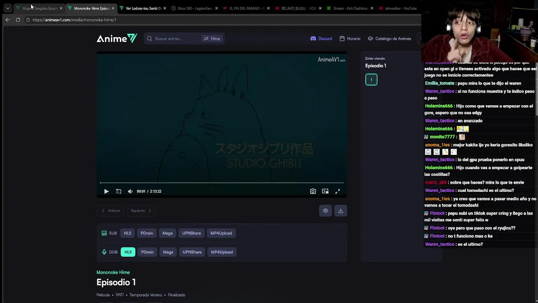Enable picture-in-picture mode icon
The image size is (538, 303).
click(x=325, y=191)
